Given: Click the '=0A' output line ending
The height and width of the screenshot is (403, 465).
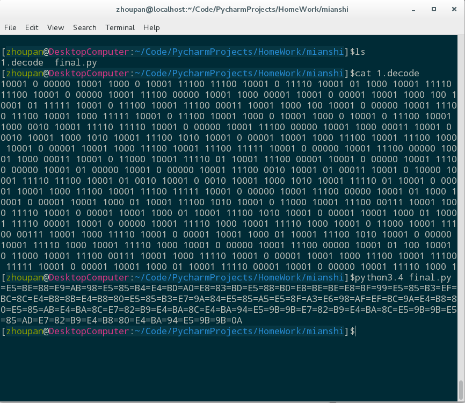Looking at the screenshot, I should pyautogui.click(x=234, y=320).
